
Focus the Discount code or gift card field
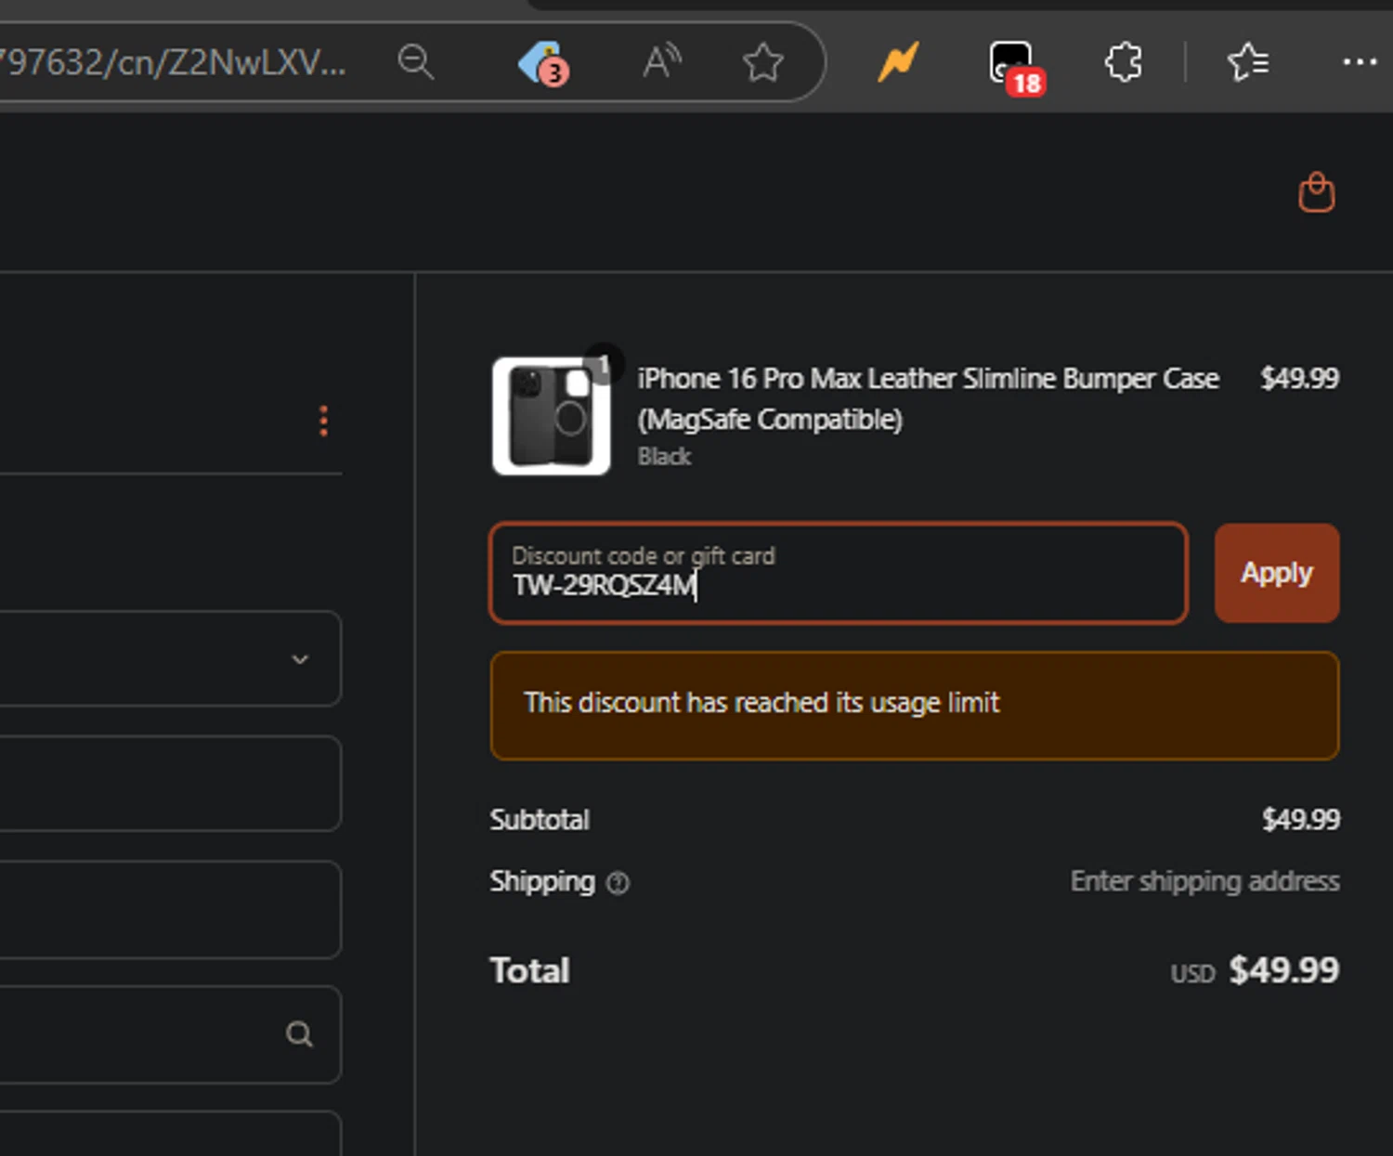(839, 573)
